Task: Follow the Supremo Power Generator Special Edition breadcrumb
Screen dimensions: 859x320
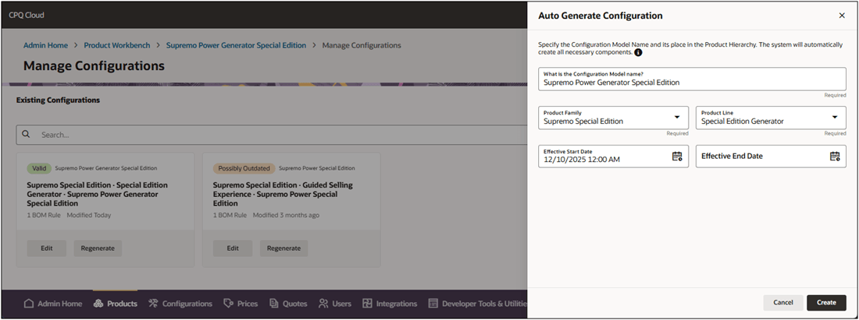Action: [x=236, y=45]
